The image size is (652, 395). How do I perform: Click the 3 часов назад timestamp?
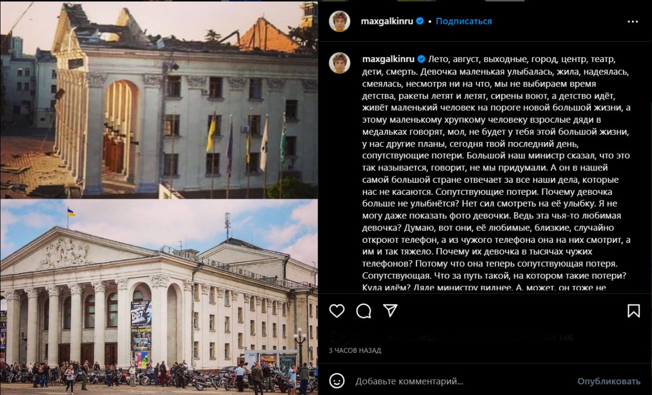(x=355, y=350)
